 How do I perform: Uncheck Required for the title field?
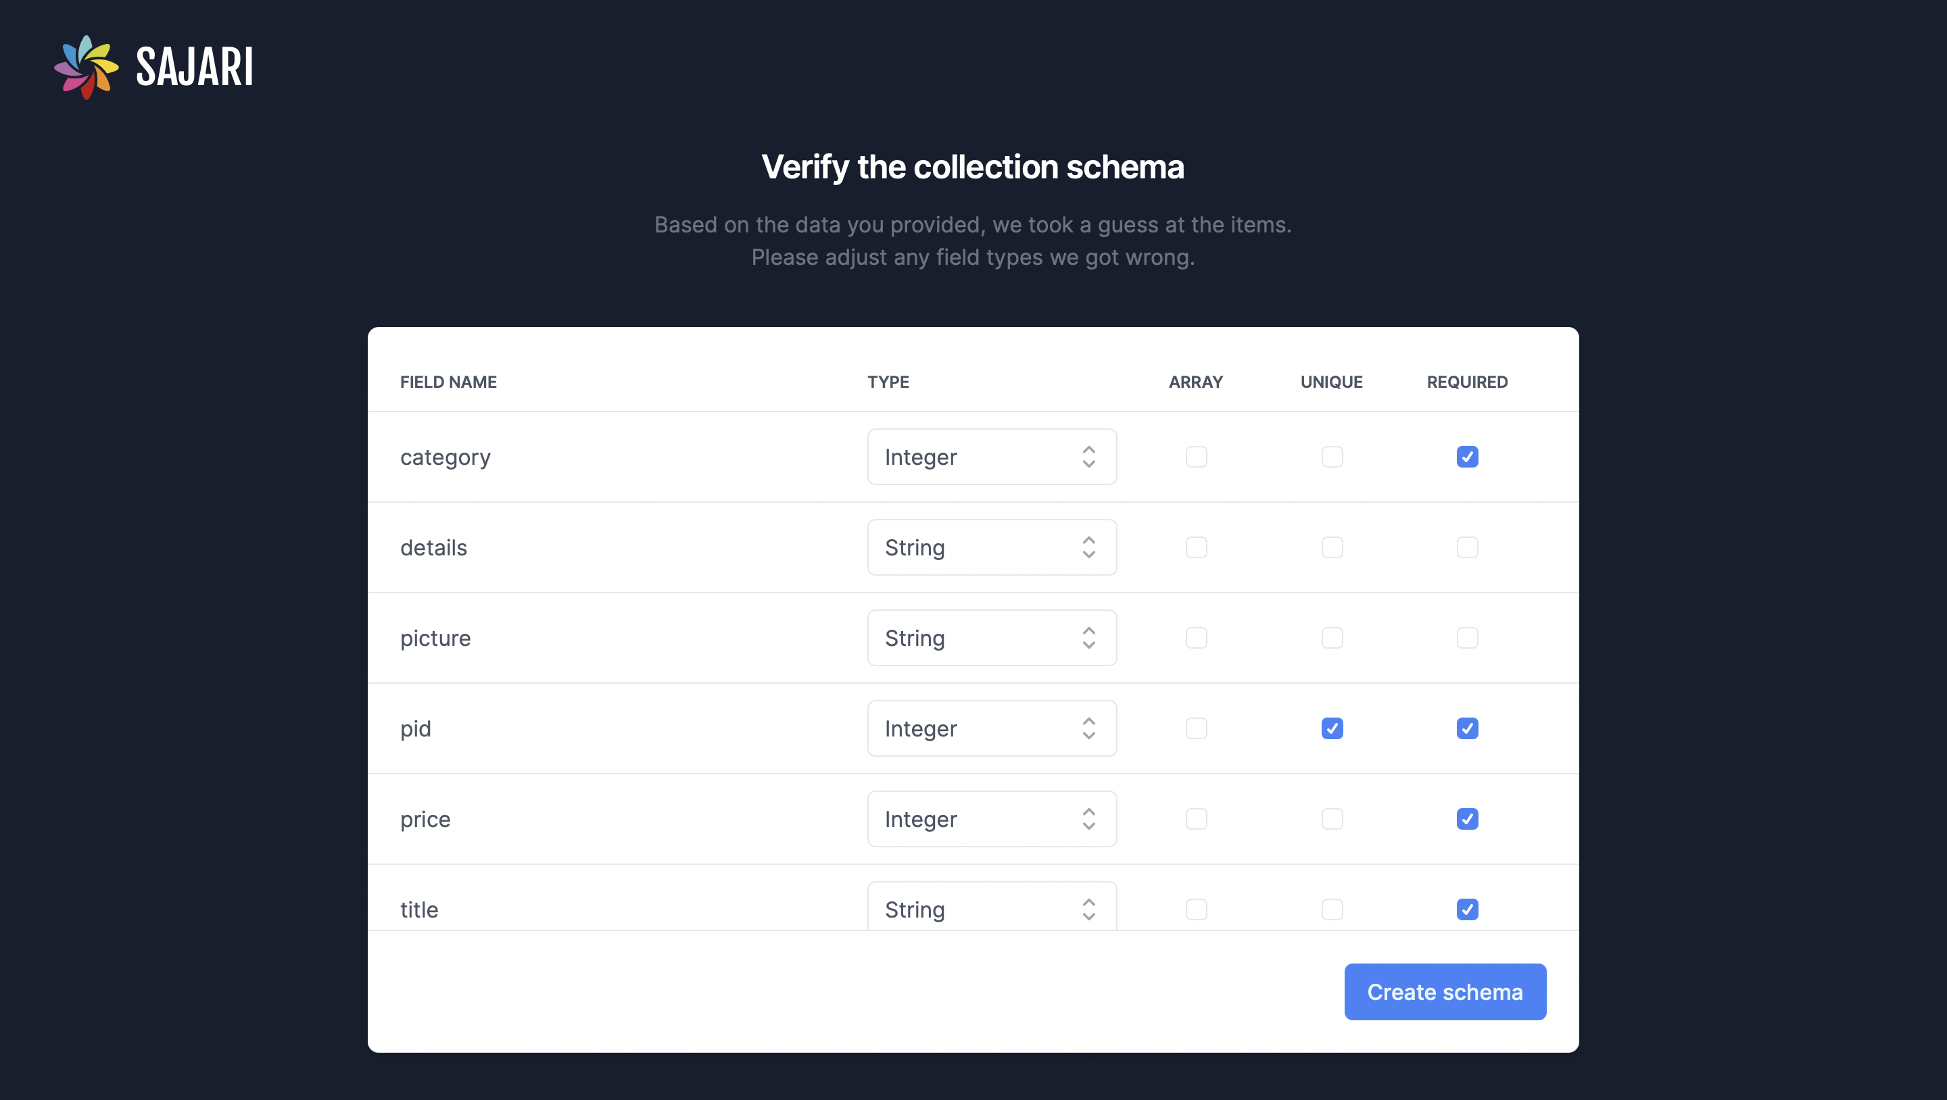(1467, 909)
